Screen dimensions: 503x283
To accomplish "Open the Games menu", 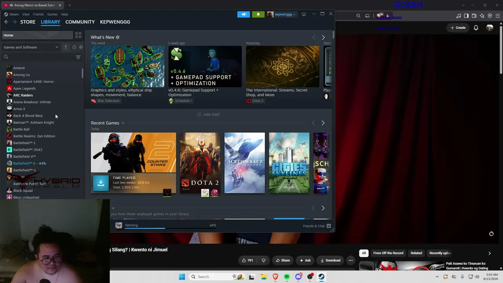I will click(x=52, y=14).
